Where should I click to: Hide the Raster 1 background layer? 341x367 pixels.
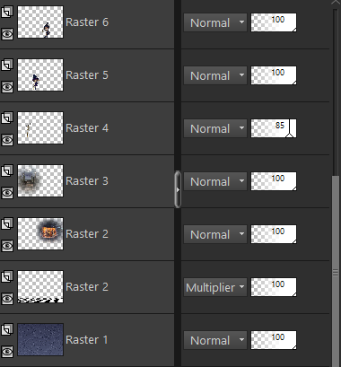[x=7, y=352]
